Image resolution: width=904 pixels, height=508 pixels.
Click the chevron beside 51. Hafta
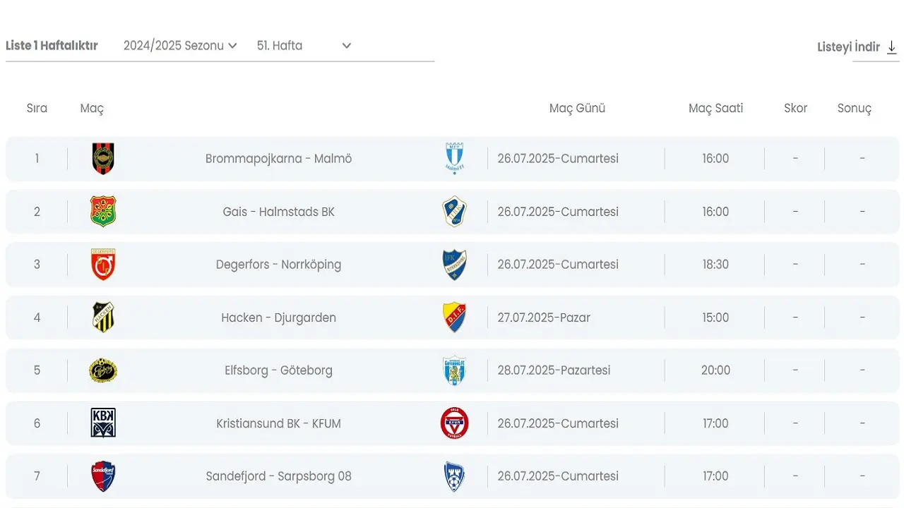tap(347, 46)
